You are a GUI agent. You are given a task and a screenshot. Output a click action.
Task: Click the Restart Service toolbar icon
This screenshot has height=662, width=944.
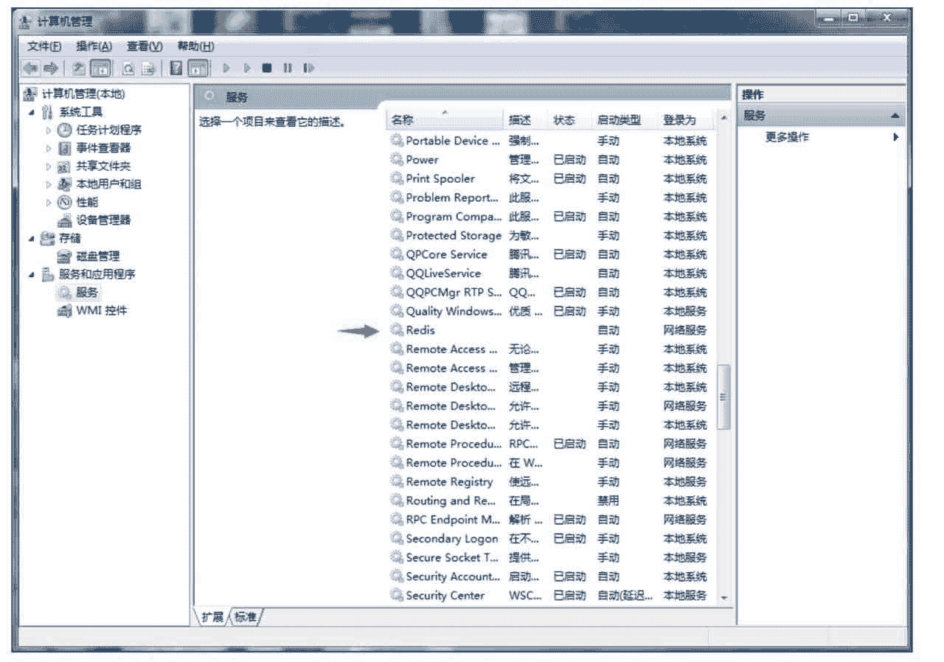click(x=308, y=69)
